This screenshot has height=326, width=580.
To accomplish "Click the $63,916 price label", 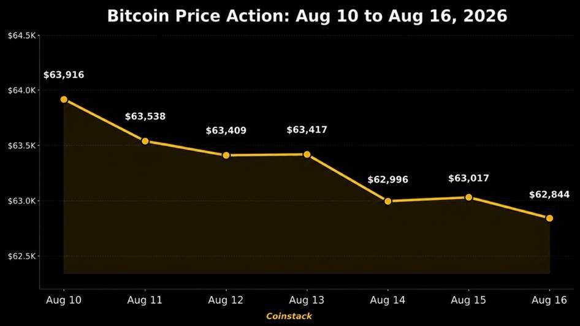I will [64, 75].
